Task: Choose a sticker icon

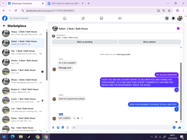Action: pos(63,127)
